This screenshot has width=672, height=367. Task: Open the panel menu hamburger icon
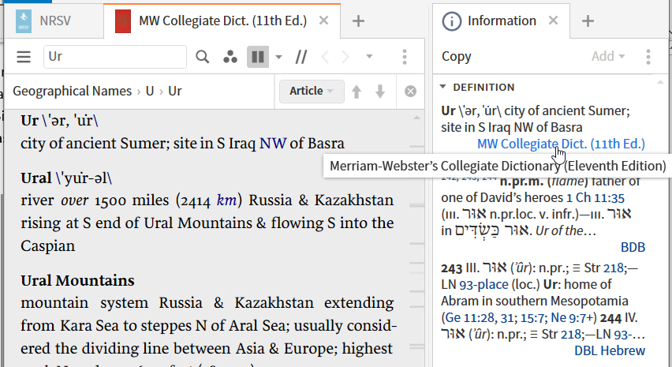coord(24,57)
